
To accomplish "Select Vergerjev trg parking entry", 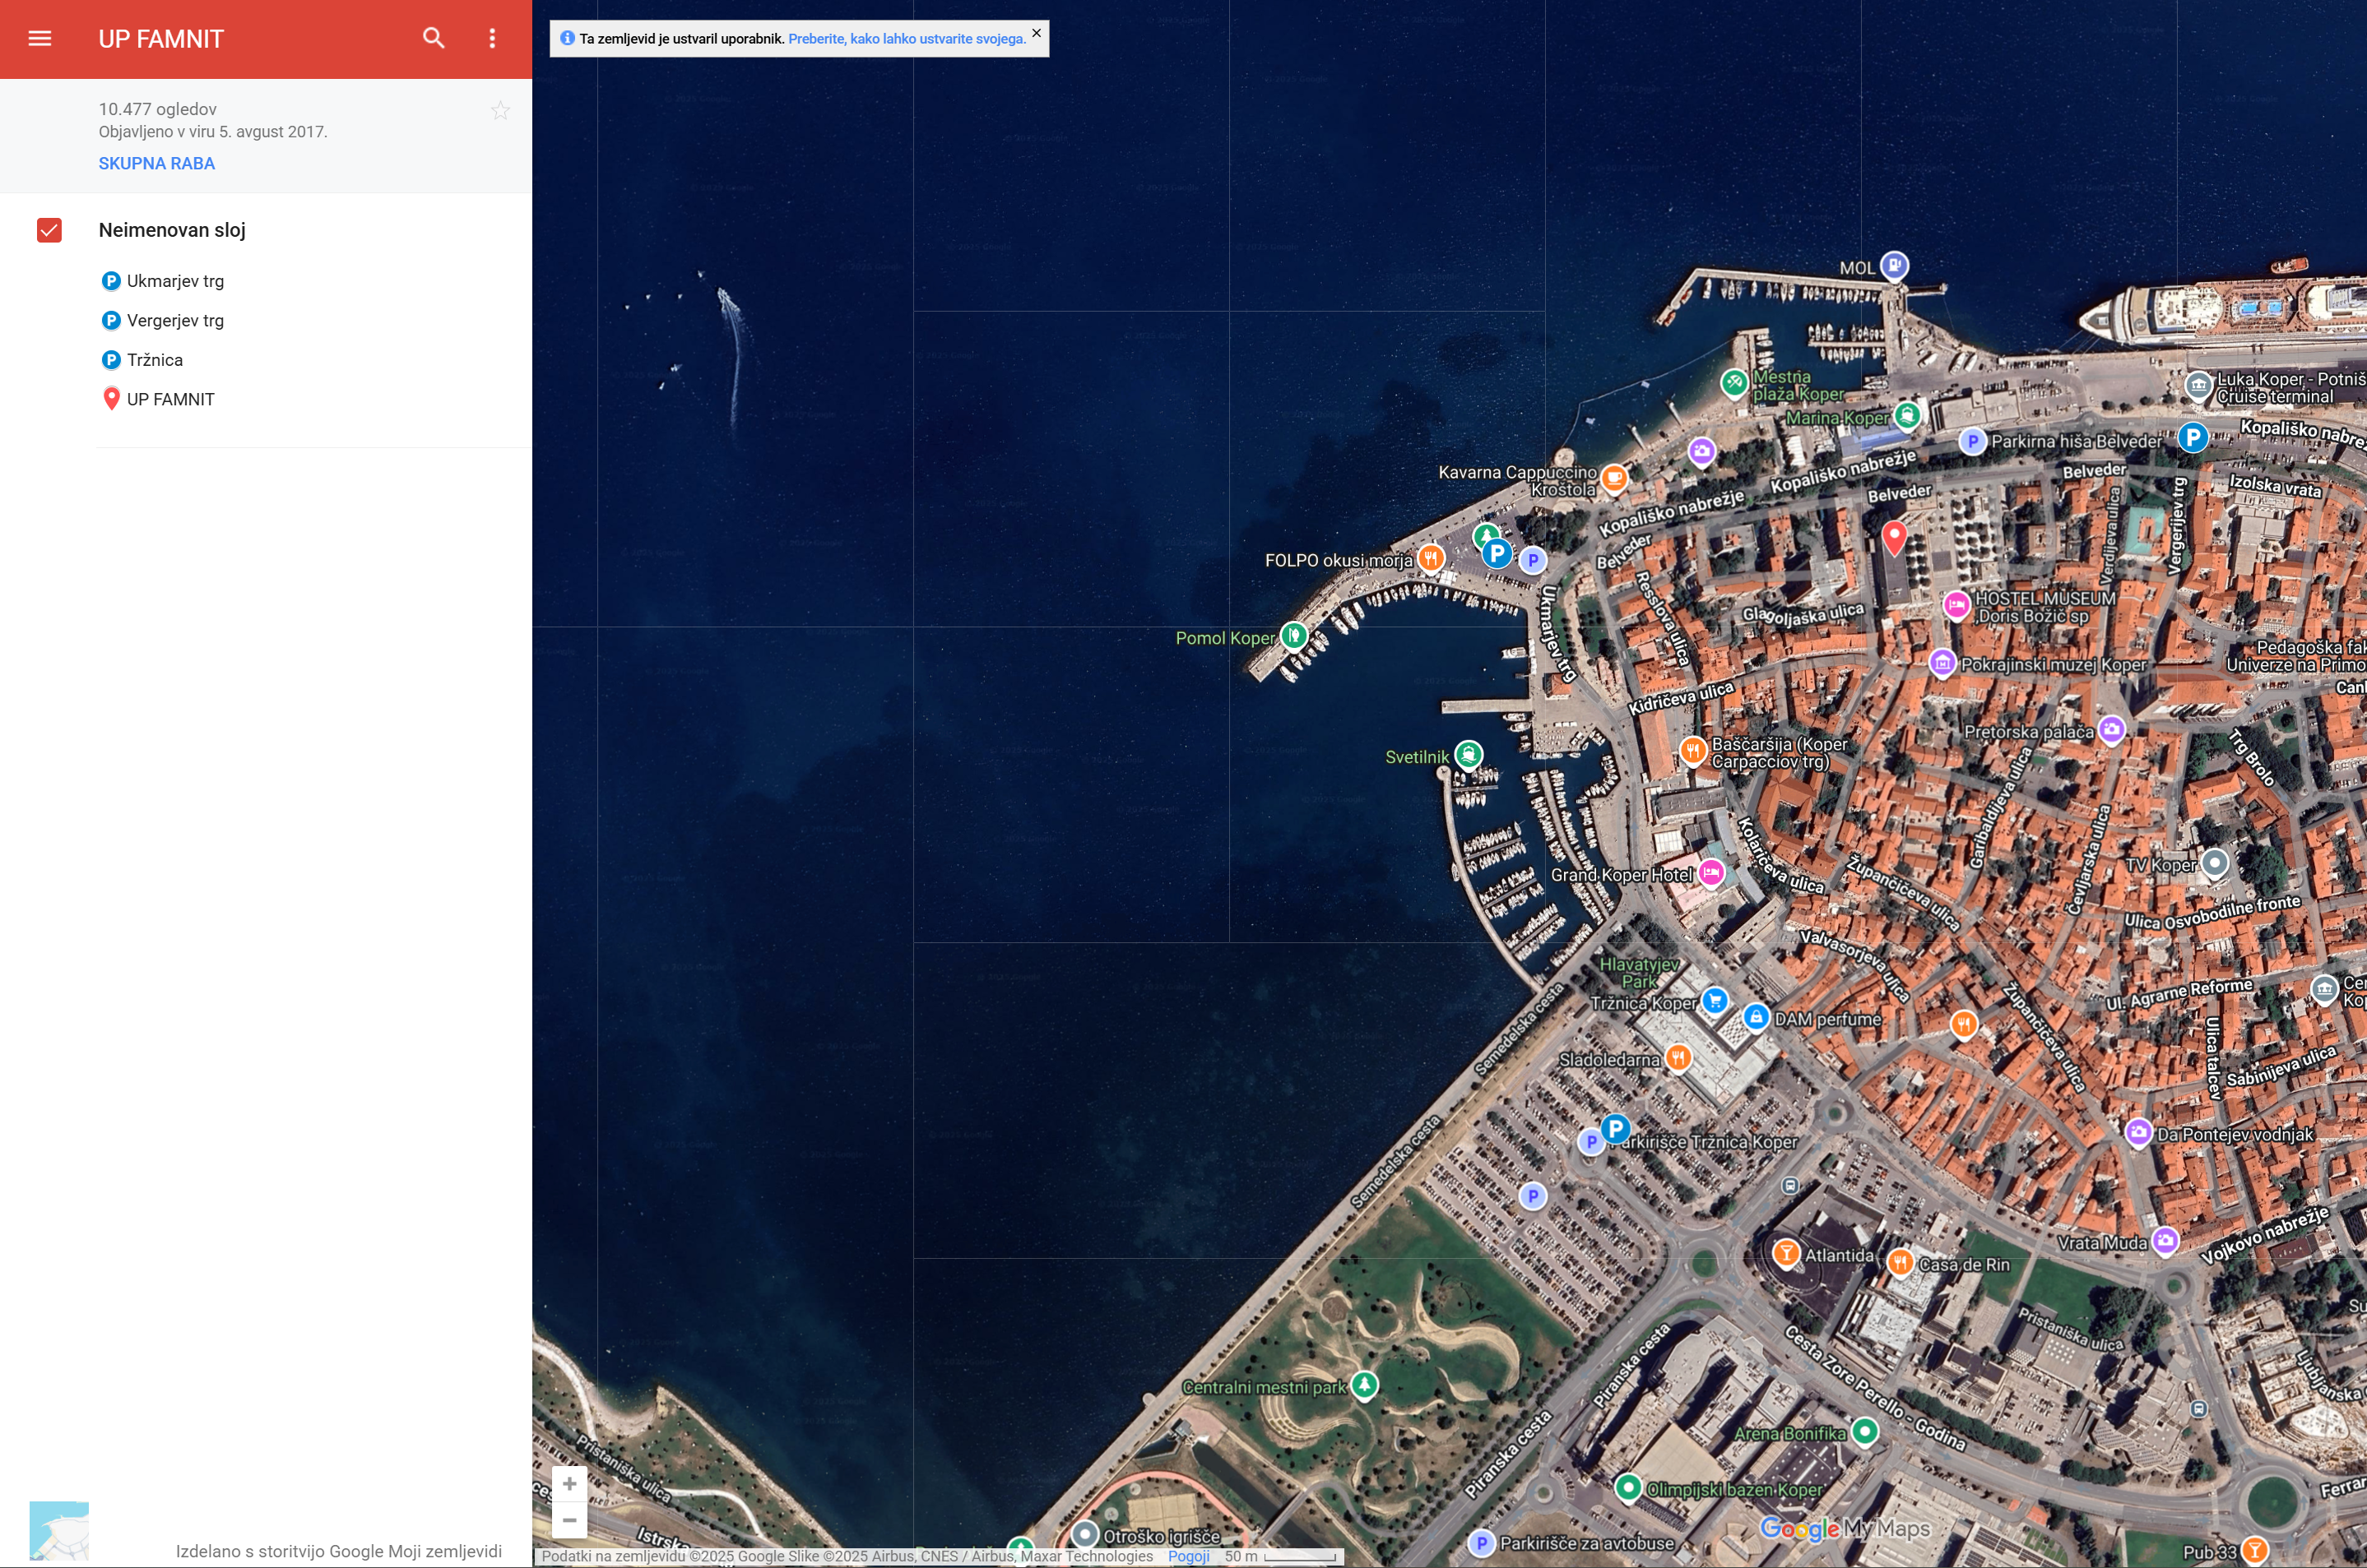I will [x=175, y=320].
